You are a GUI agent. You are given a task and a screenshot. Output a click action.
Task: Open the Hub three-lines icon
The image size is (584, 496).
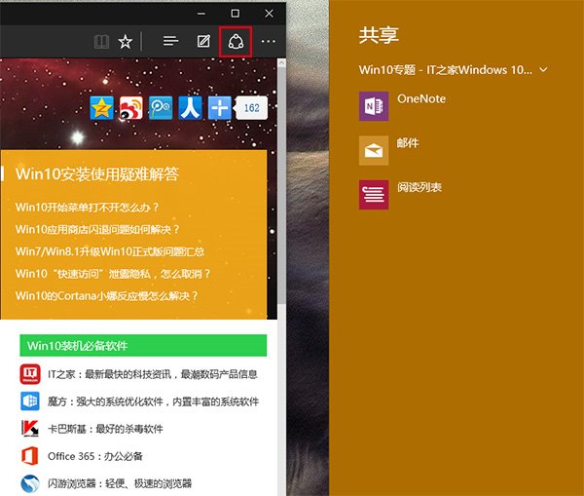click(171, 41)
